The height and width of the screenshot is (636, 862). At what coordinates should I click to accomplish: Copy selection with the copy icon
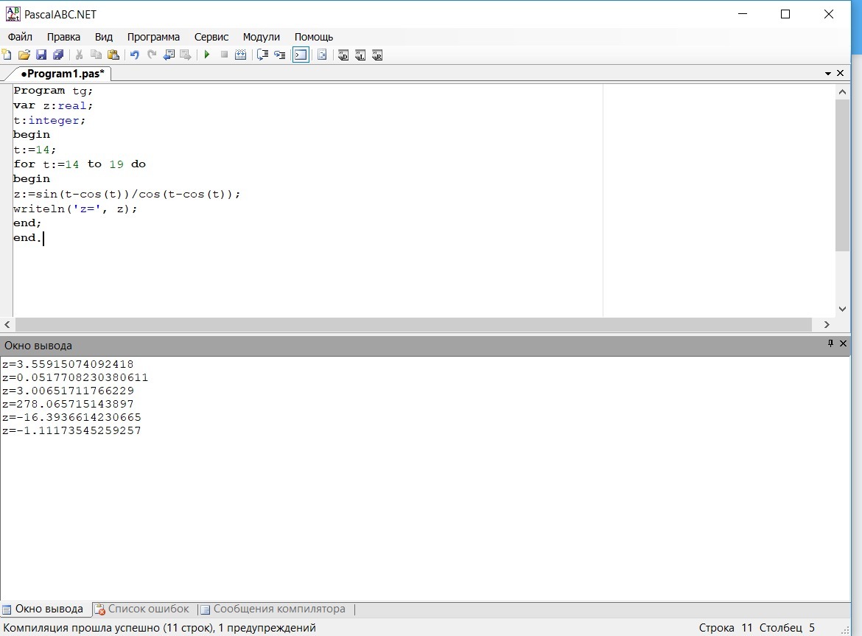click(97, 55)
